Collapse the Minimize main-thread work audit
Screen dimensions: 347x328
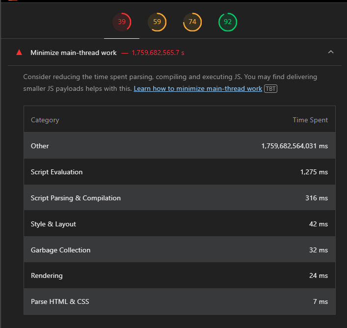click(331, 52)
